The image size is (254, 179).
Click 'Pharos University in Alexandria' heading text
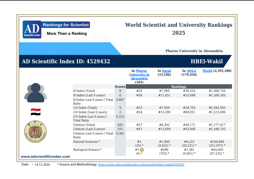tap(194, 51)
